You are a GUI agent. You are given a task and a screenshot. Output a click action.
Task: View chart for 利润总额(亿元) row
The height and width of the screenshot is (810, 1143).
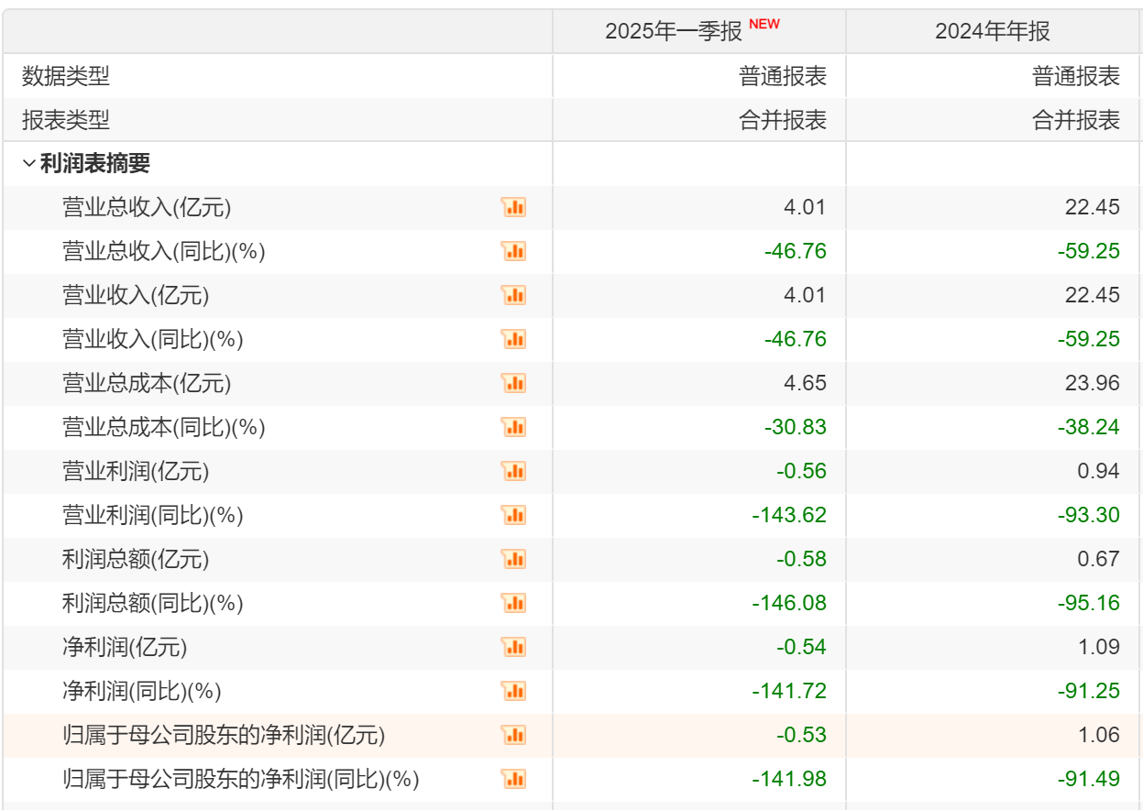pyautogui.click(x=513, y=559)
